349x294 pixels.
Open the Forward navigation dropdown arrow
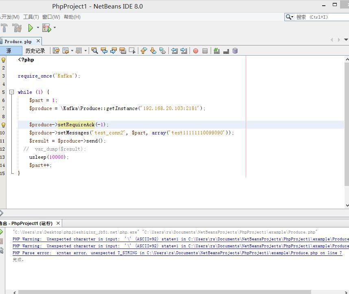click(85, 51)
